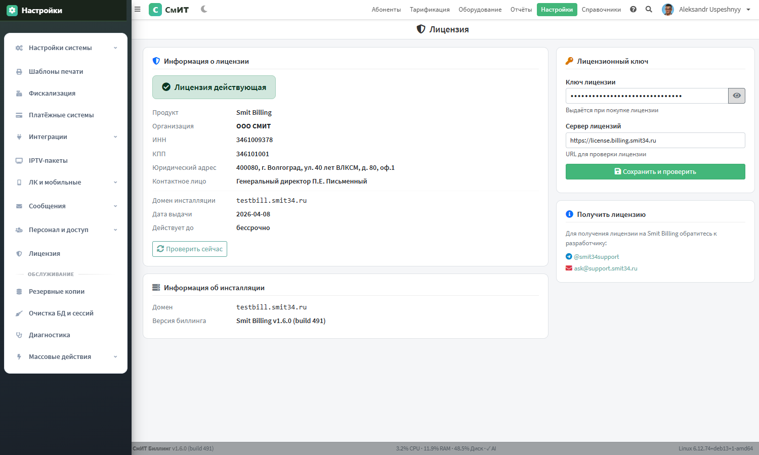Click the ИНН value 3461009378
Image resolution: width=759 pixels, height=455 pixels.
pos(255,140)
